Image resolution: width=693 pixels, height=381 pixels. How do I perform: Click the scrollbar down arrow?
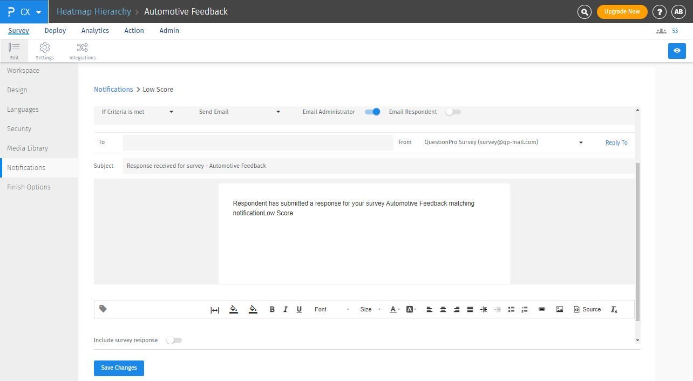637,341
